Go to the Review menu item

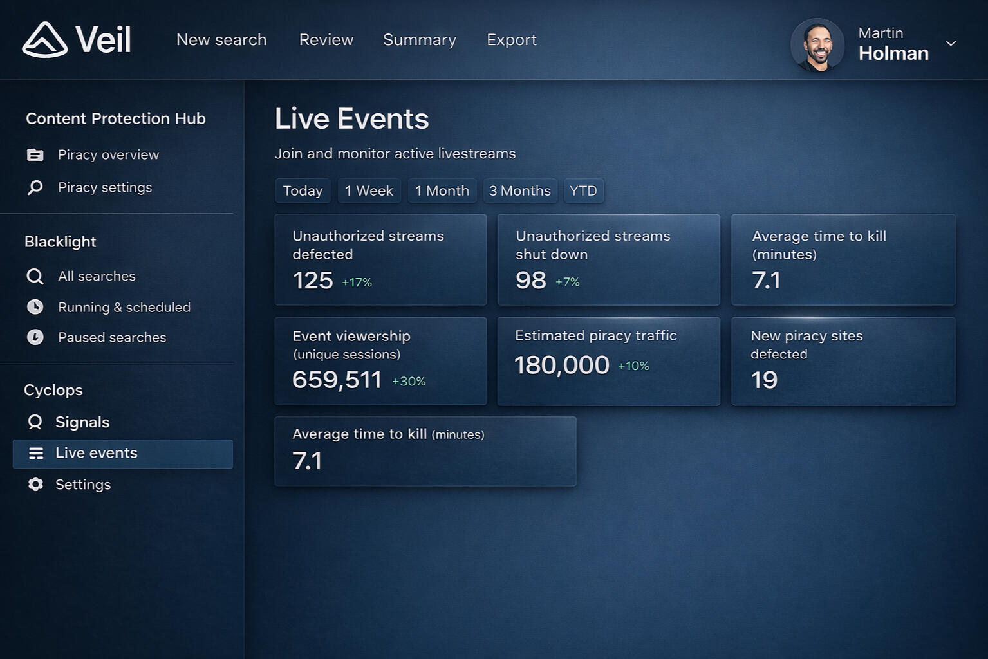(x=326, y=40)
